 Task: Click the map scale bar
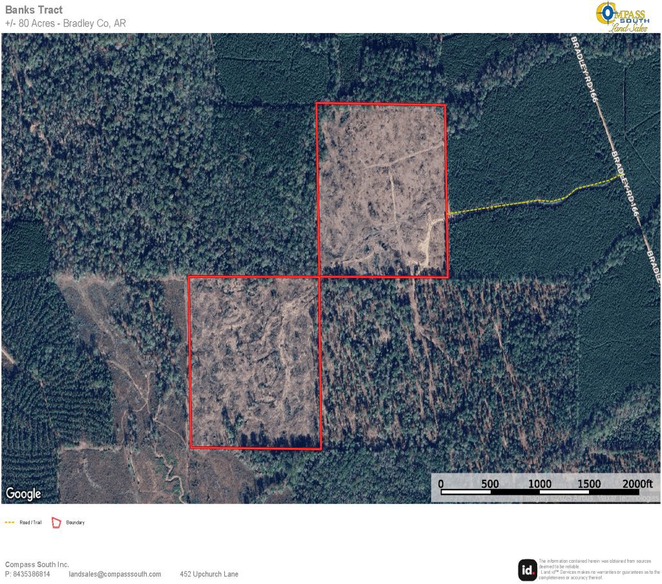(x=546, y=492)
